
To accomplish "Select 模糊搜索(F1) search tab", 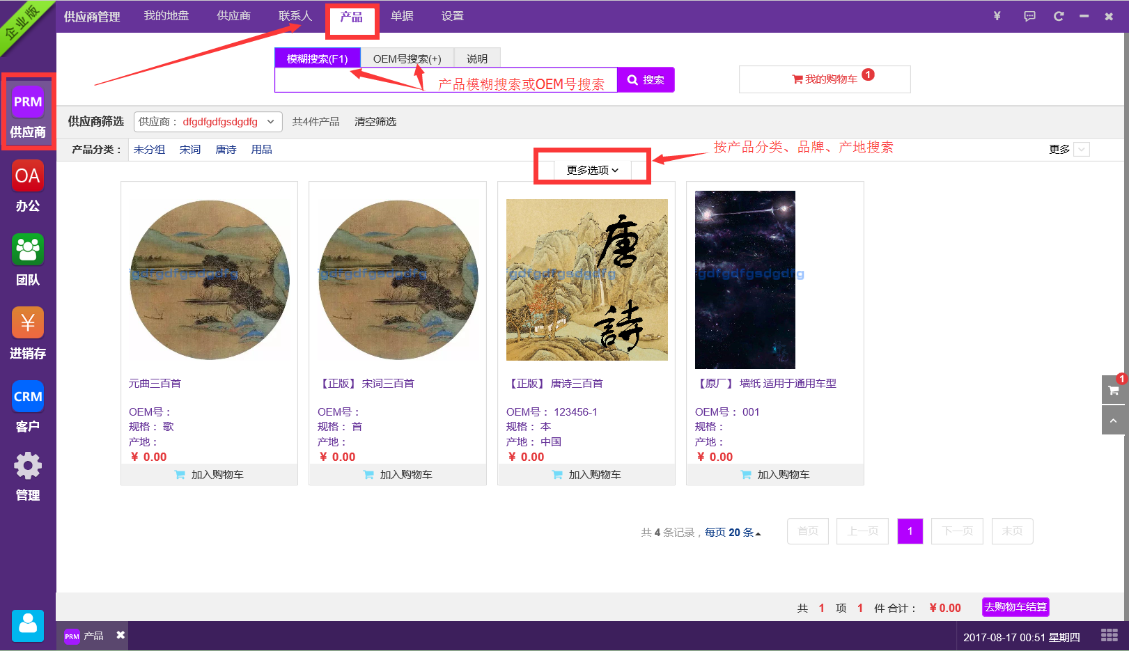I will coord(318,58).
